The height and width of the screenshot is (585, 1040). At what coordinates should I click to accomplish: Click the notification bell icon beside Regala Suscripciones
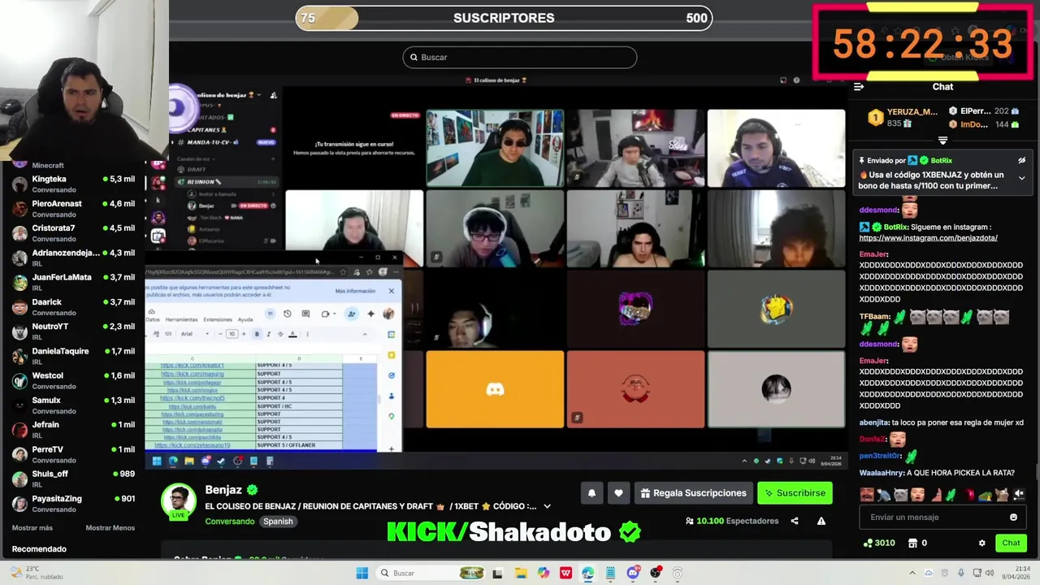pos(591,493)
